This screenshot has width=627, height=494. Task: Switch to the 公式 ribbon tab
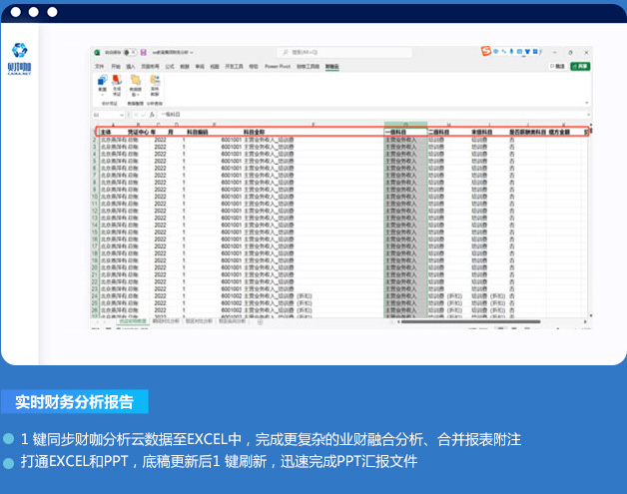[x=170, y=66]
